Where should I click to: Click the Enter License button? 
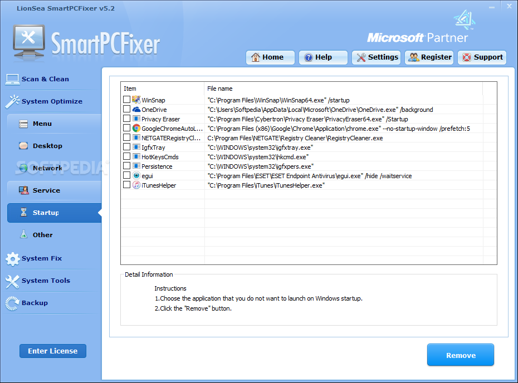[53, 351]
